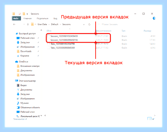
Task: Open the Downloads folder in sidebar
Action: 26,51
